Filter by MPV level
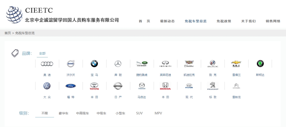The width and height of the screenshot is (286, 127). 158,113
